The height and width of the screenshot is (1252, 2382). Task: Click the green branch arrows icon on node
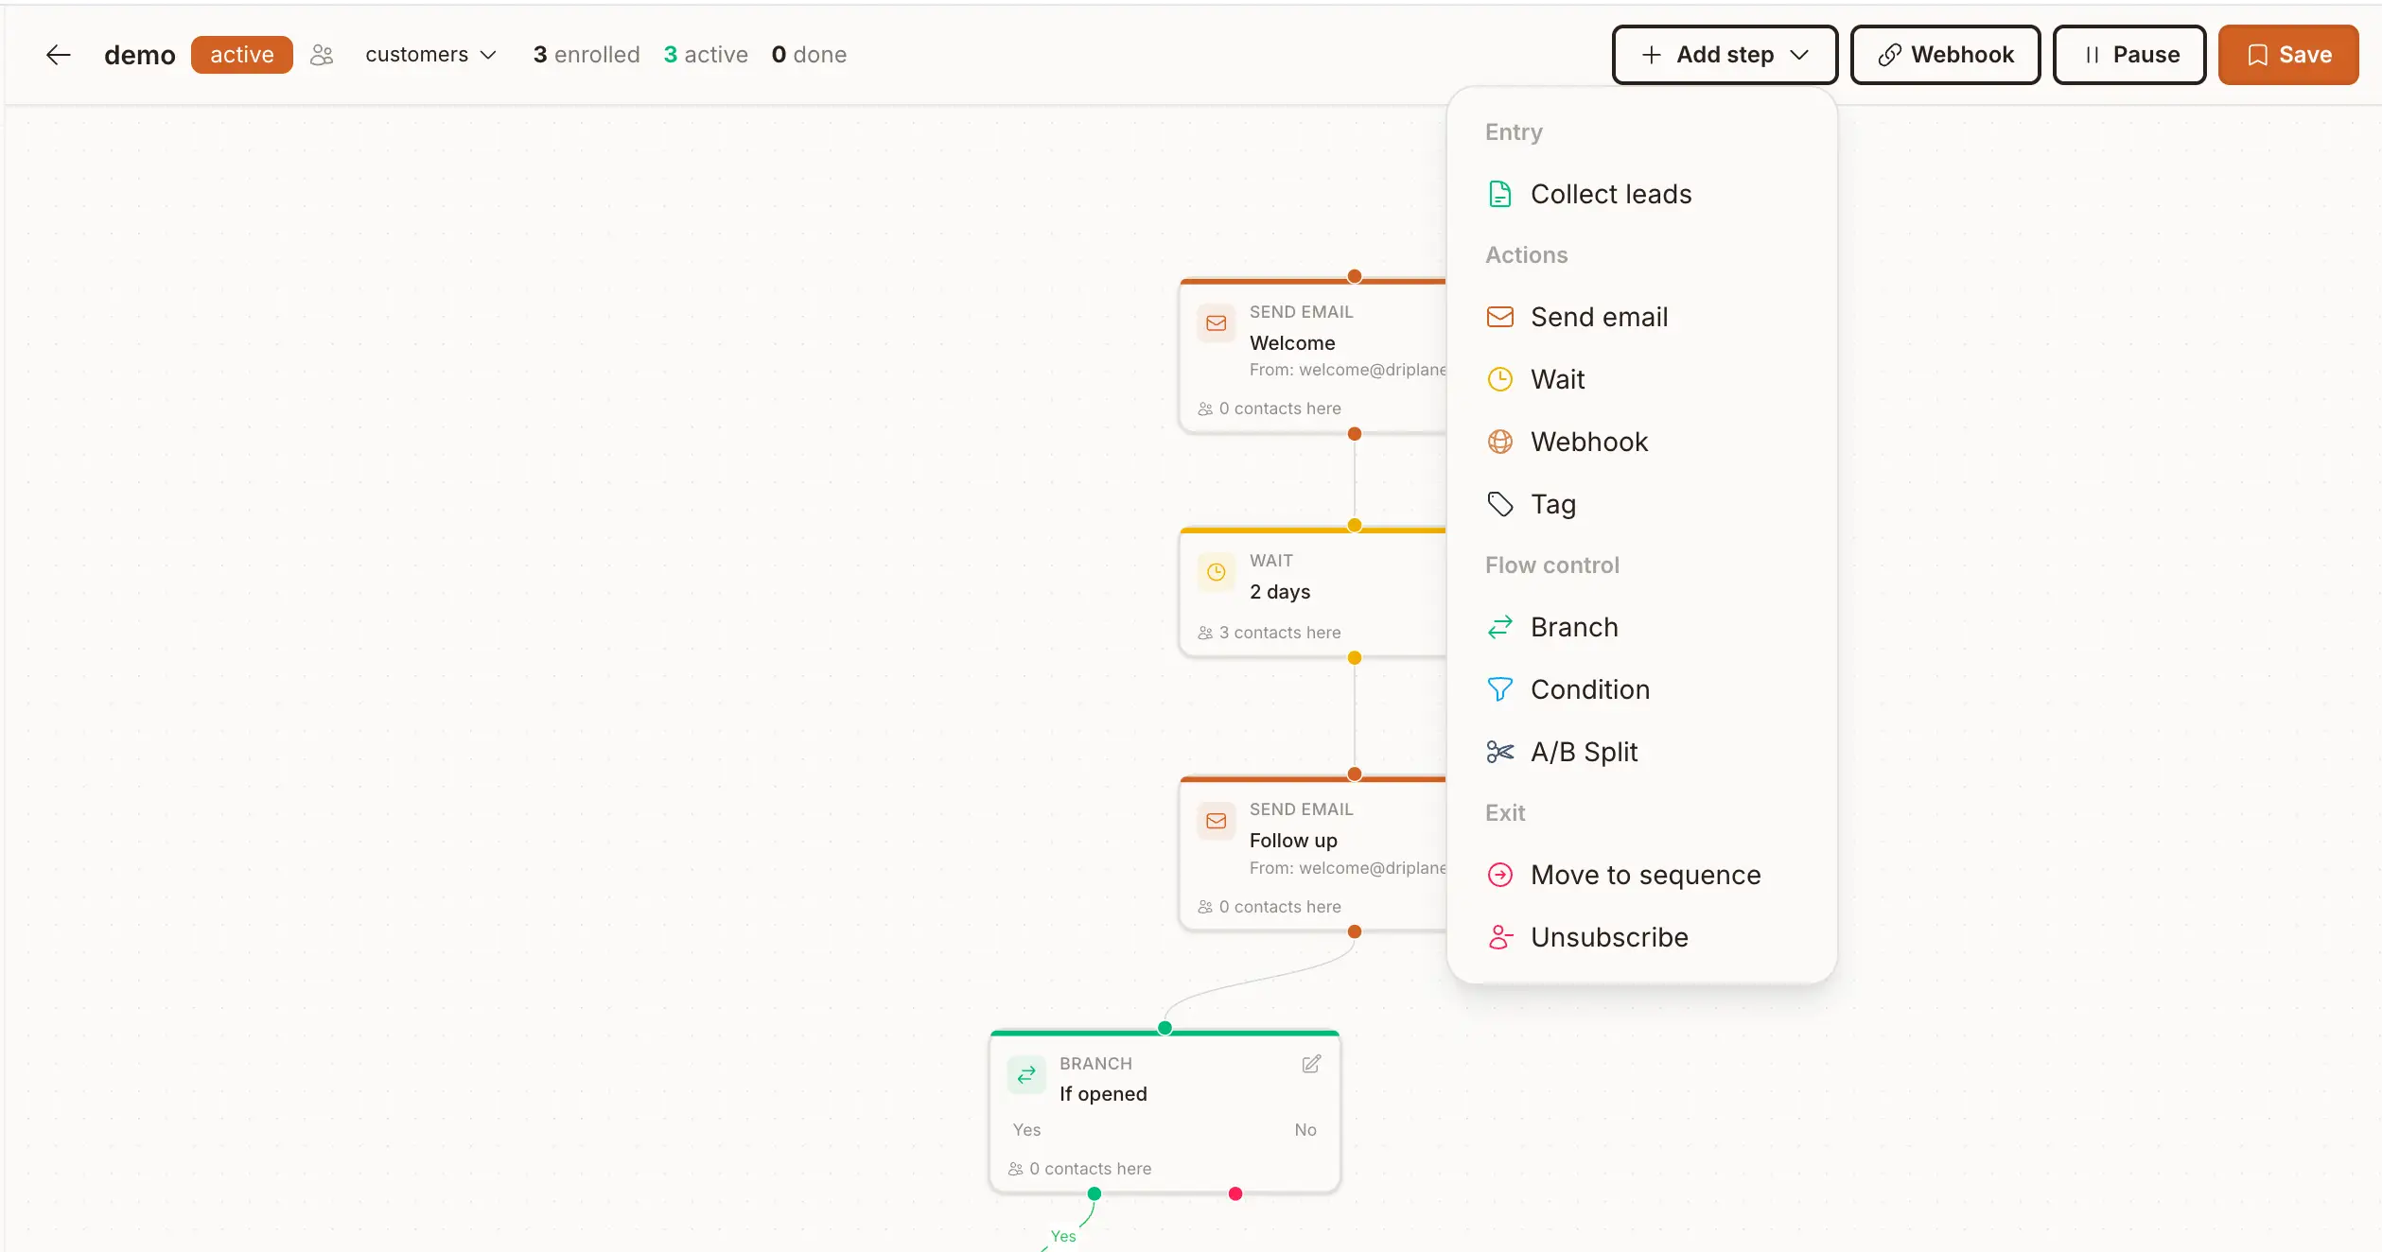coord(1026,1075)
